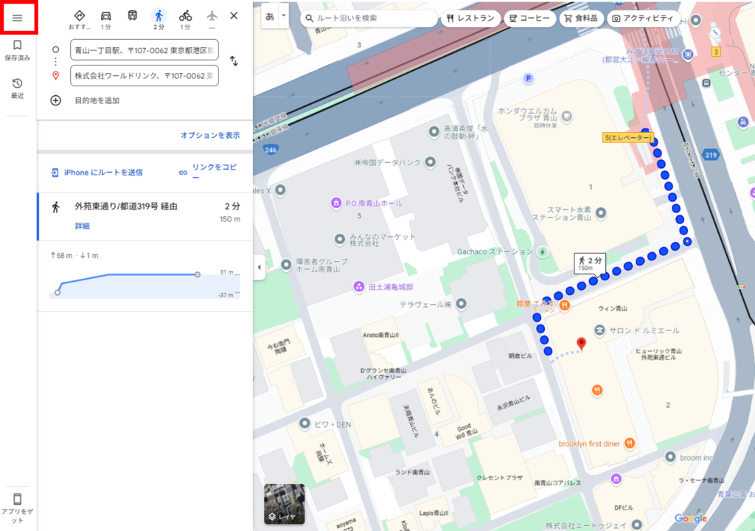
Task: Copy the link (リンクをコピー)
Action: 208,171
